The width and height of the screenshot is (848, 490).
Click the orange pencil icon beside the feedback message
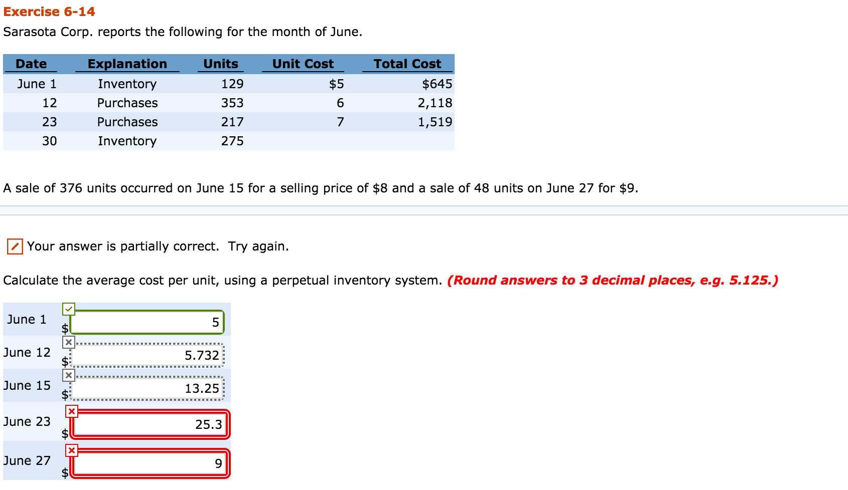(x=15, y=246)
